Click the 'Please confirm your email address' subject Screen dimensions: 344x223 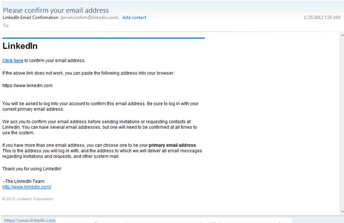tap(56, 10)
